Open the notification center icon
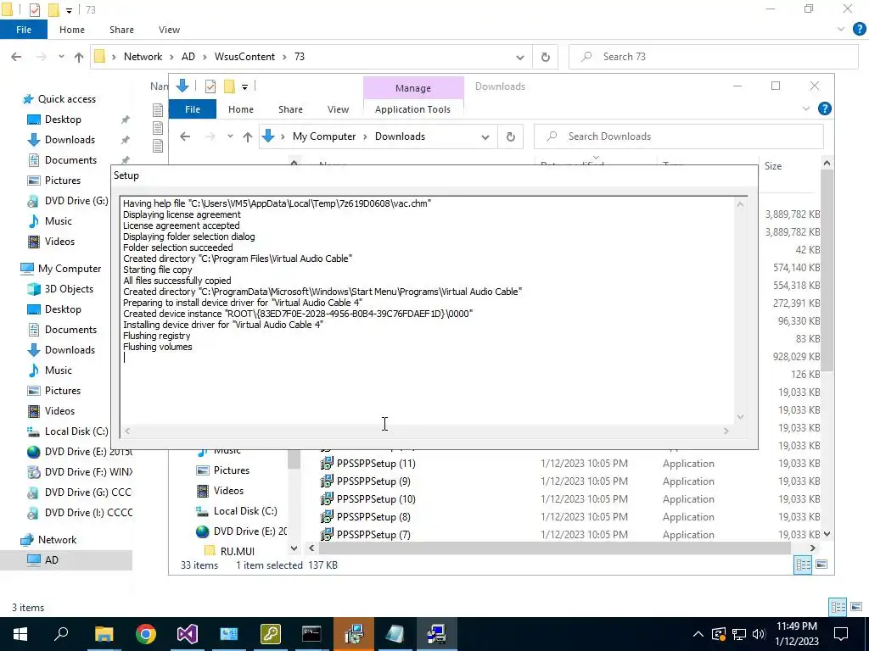 [x=841, y=634]
